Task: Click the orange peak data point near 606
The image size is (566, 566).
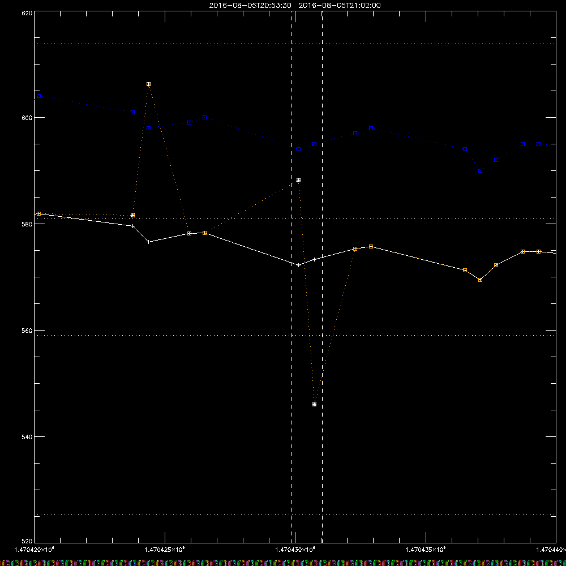Action: tap(148, 84)
